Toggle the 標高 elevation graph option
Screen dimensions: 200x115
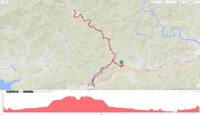(10, 92)
